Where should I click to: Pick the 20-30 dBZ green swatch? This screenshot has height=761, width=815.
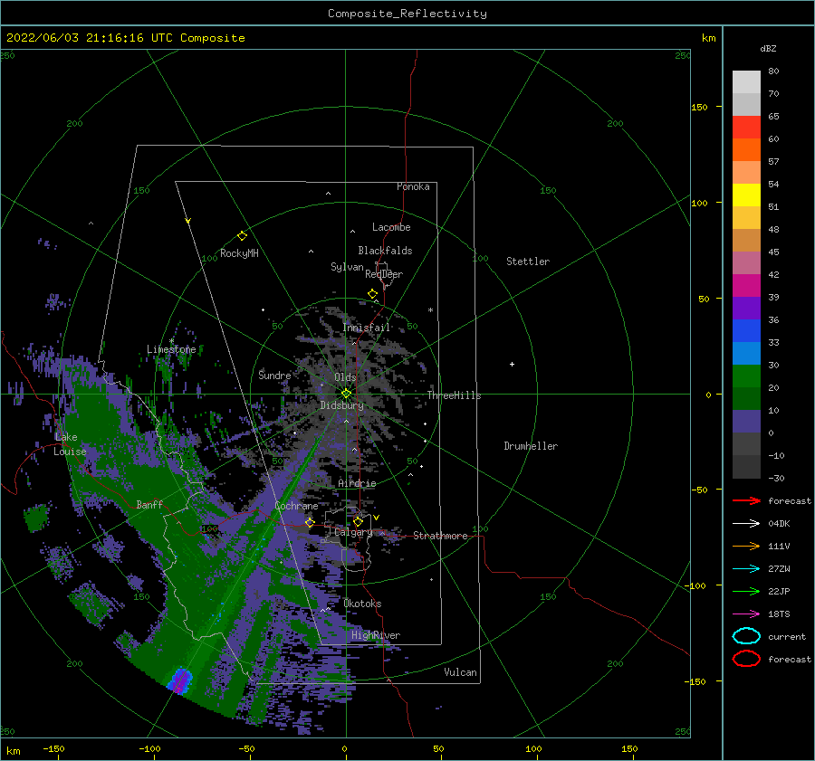(746, 376)
